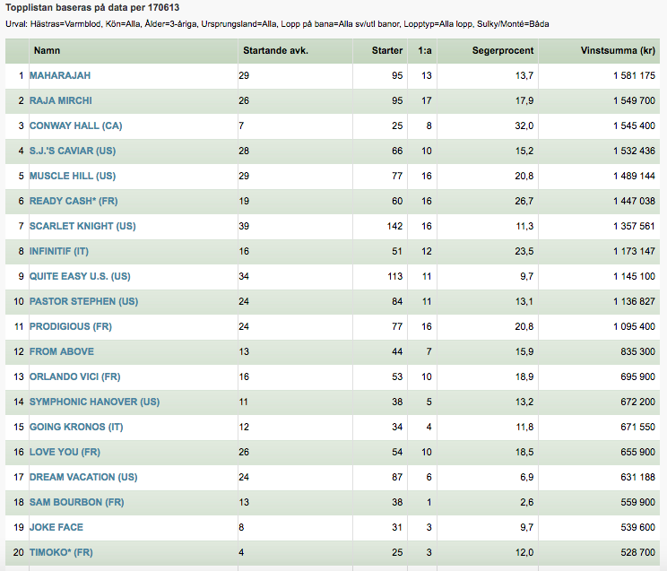Image resolution: width=667 pixels, height=571 pixels.
Task: Select starts value 142
Action: [394, 227]
